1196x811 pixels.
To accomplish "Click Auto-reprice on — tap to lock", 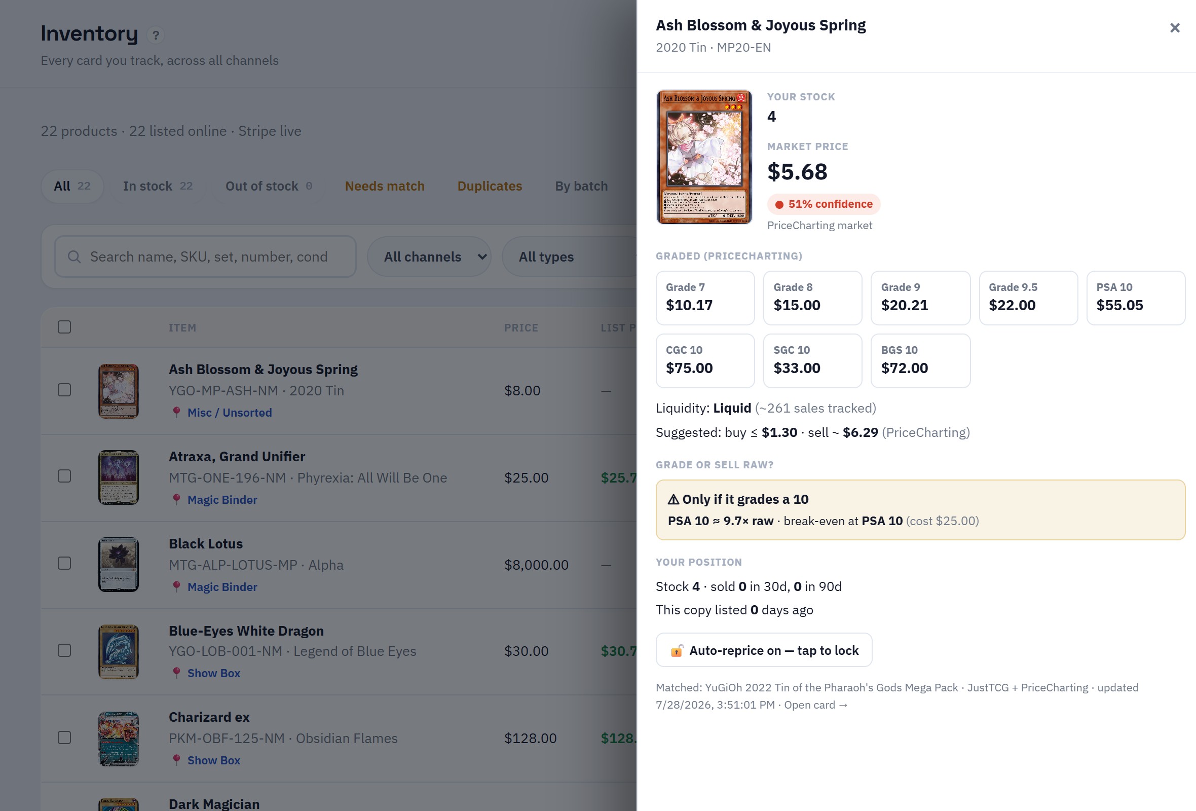I will click(x=764, y=650).
